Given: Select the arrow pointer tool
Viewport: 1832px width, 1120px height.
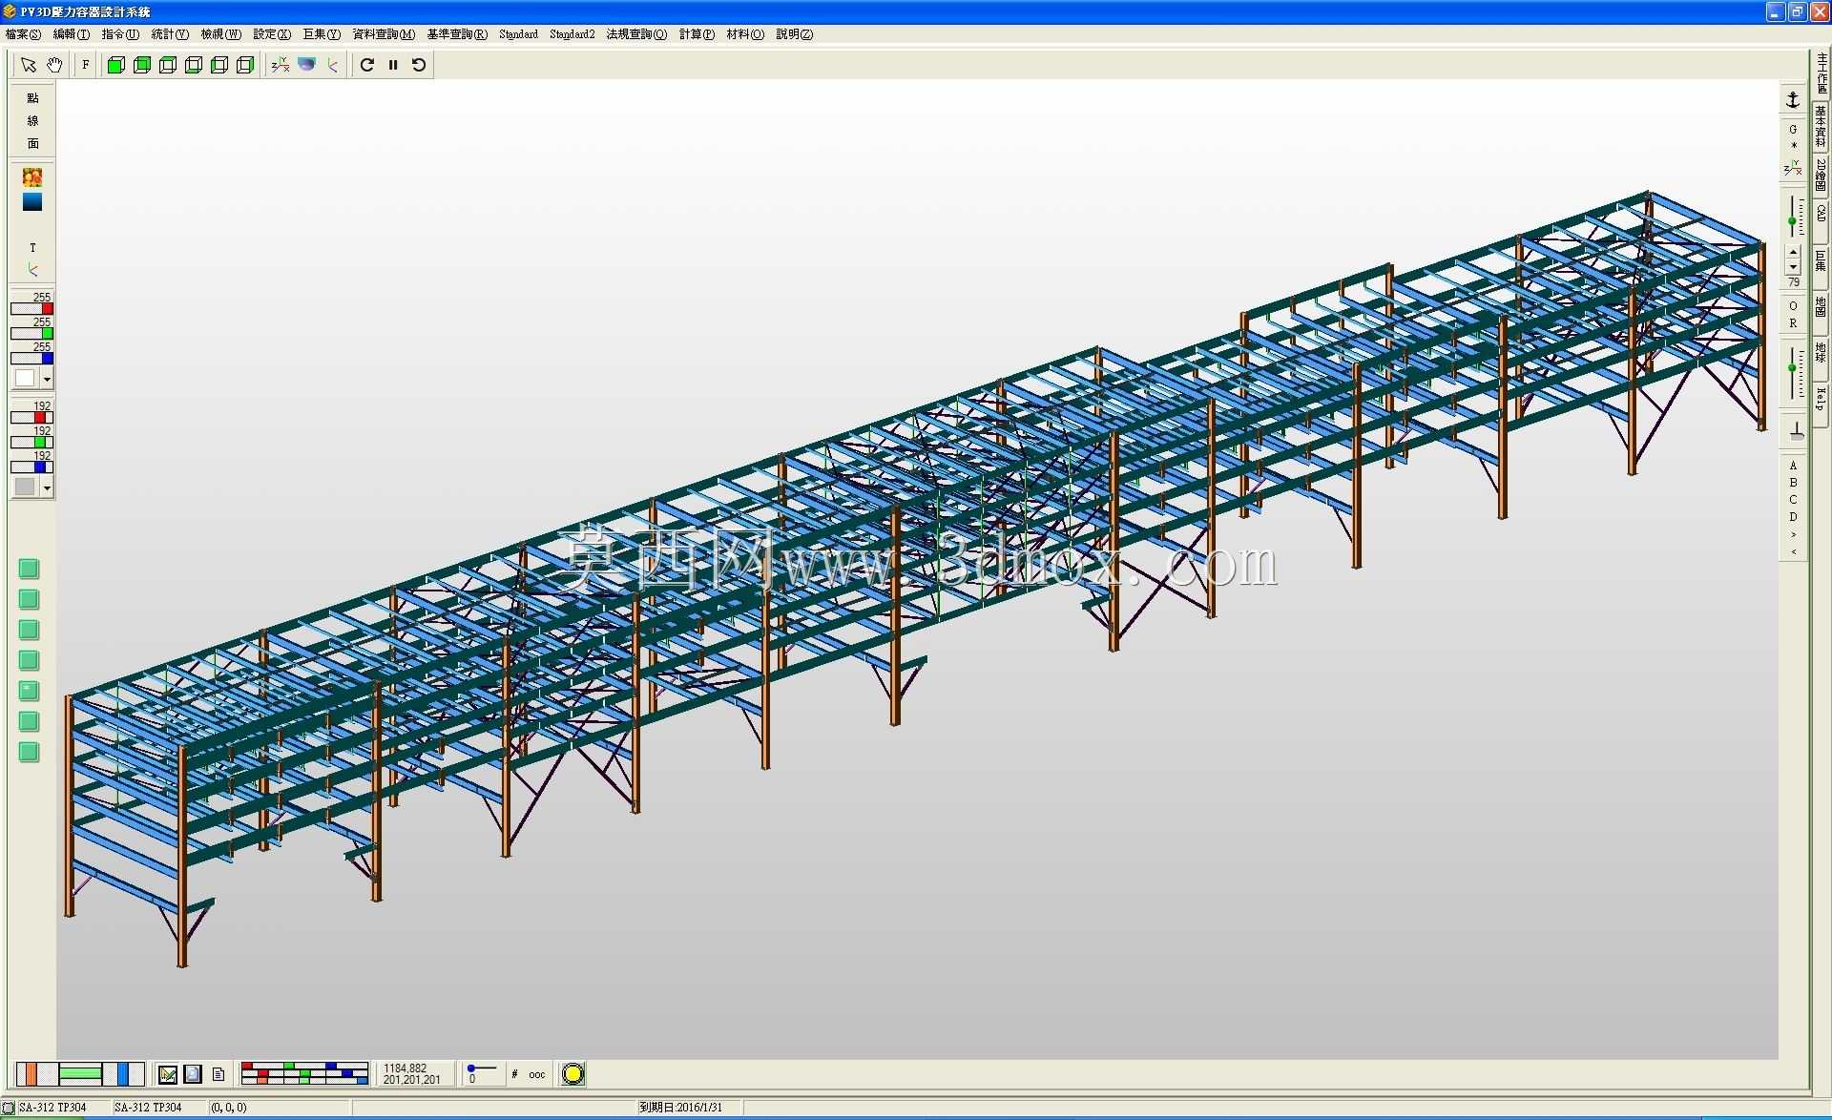Looking at the screenshot, I should click(x=29, y=65).
